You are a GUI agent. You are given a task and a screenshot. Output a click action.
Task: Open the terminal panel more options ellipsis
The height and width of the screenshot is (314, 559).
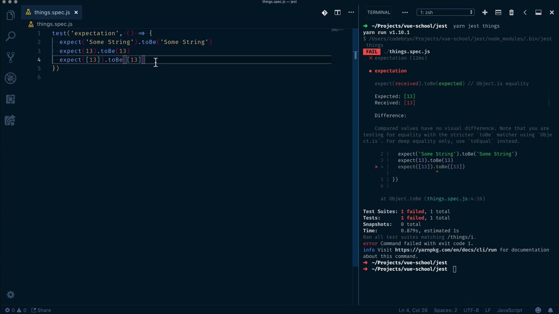pos(405,12)
